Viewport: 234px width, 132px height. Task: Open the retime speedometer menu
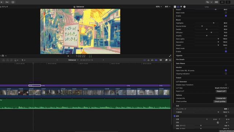(3, 56)
